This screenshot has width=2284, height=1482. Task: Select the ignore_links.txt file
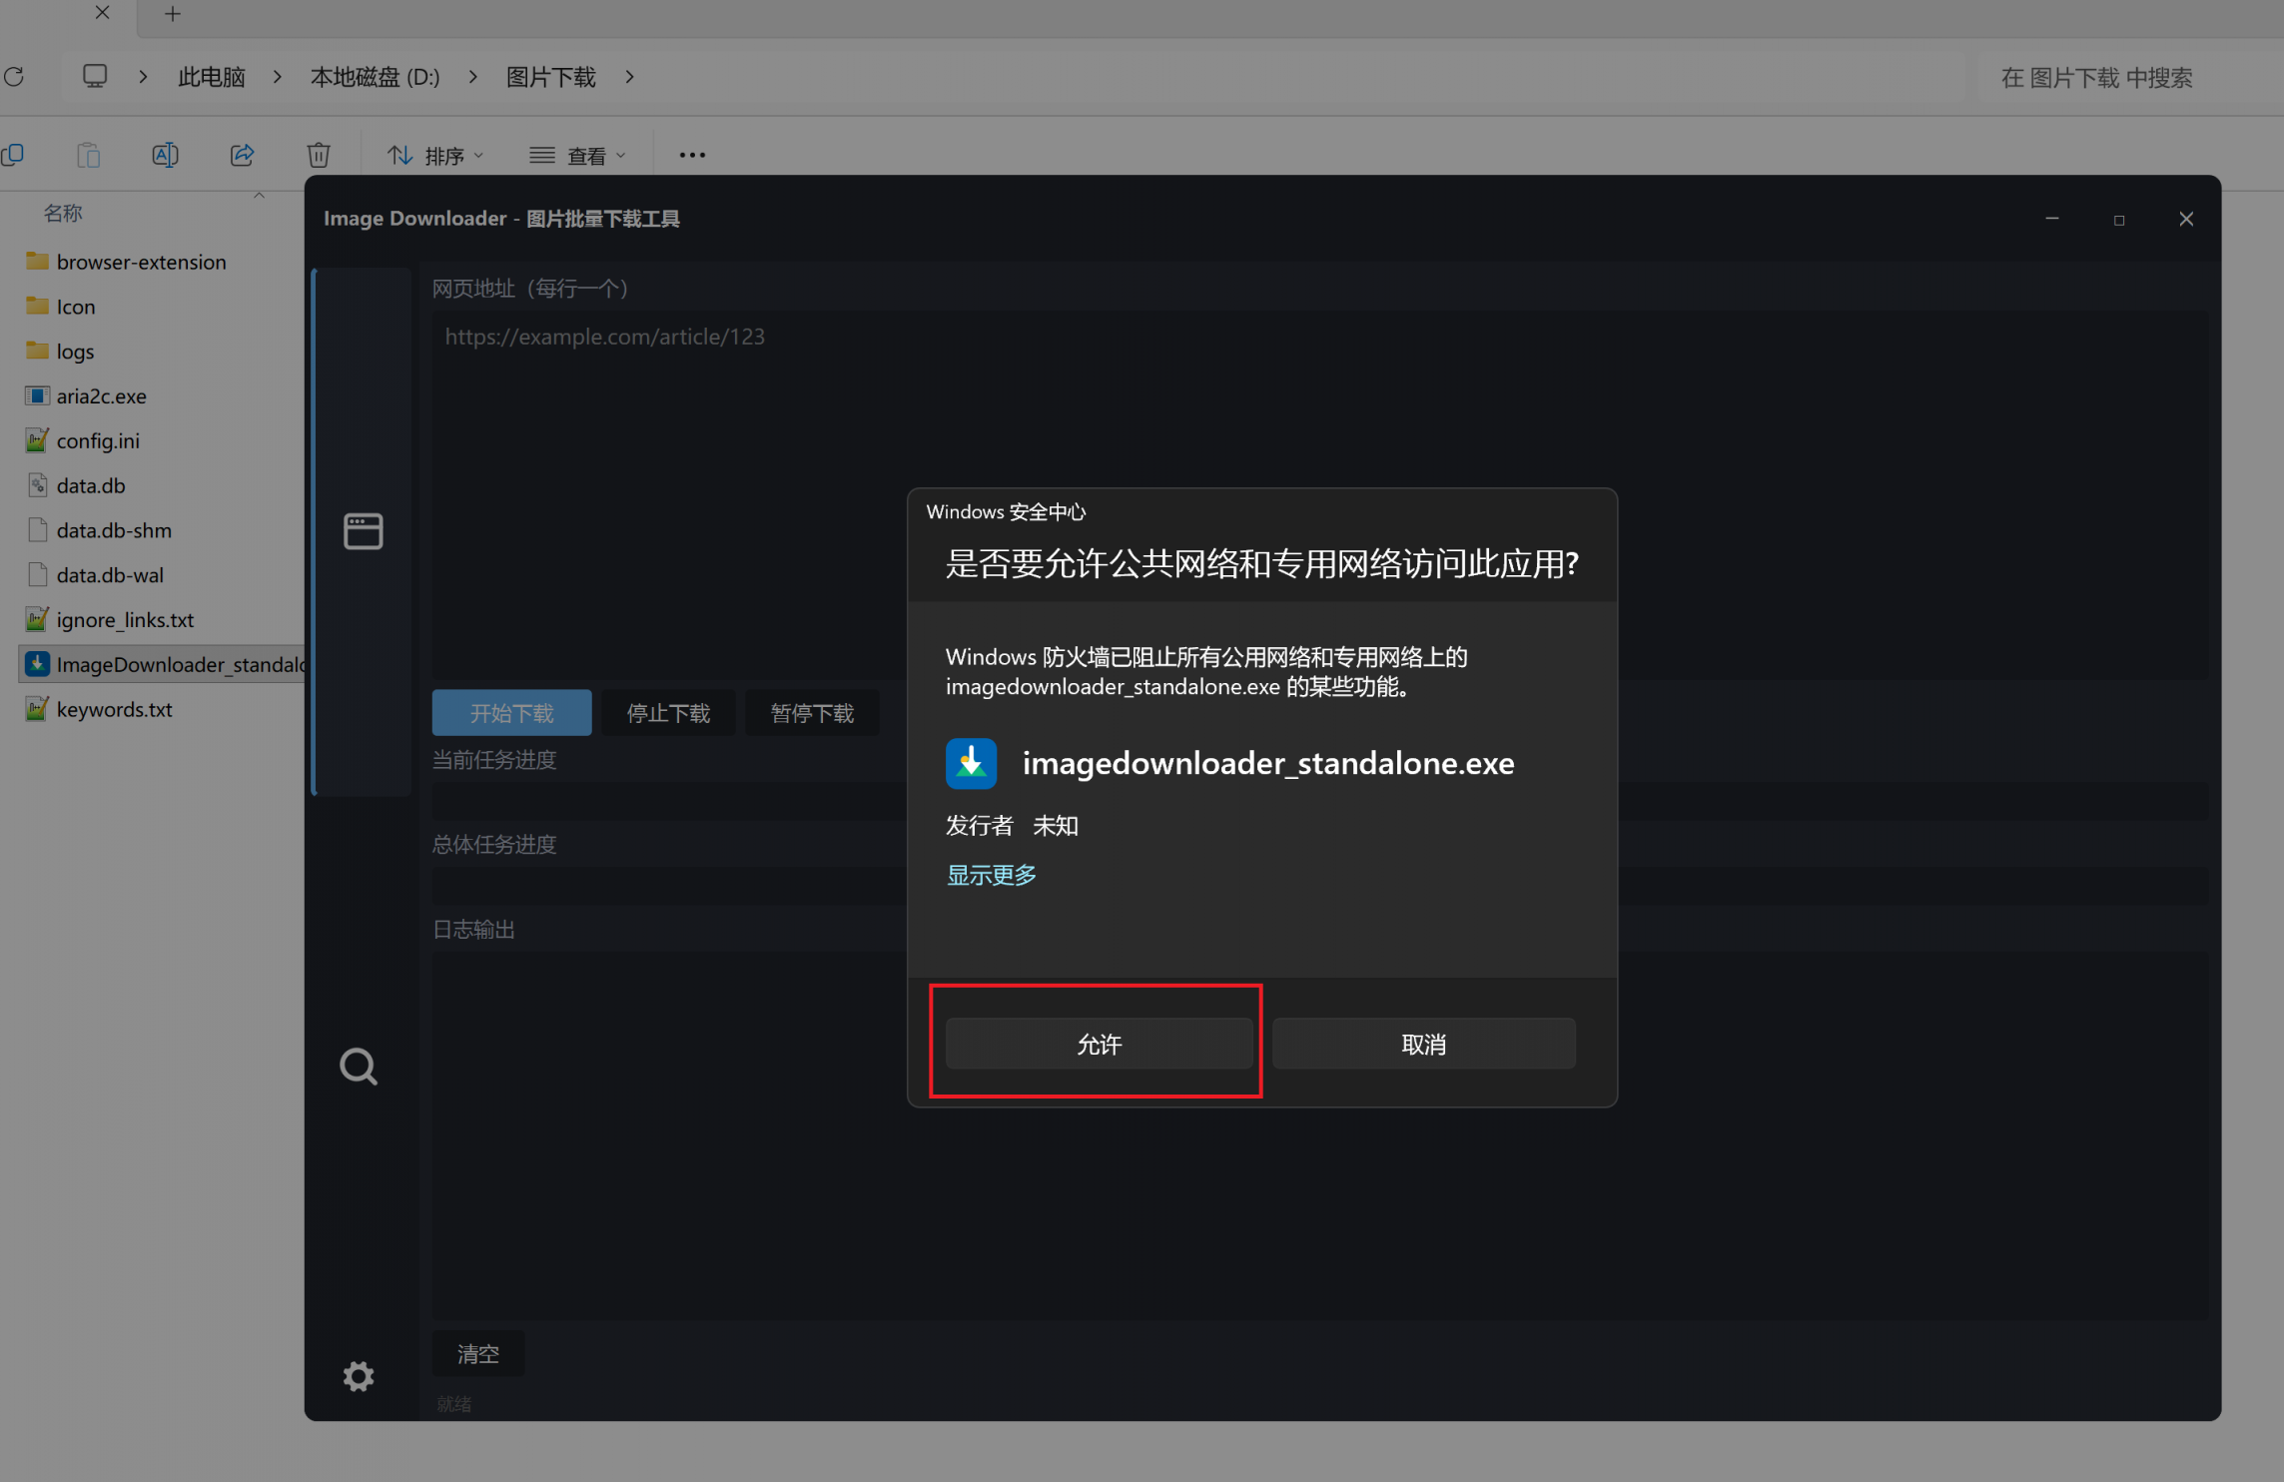pos(125,620)
